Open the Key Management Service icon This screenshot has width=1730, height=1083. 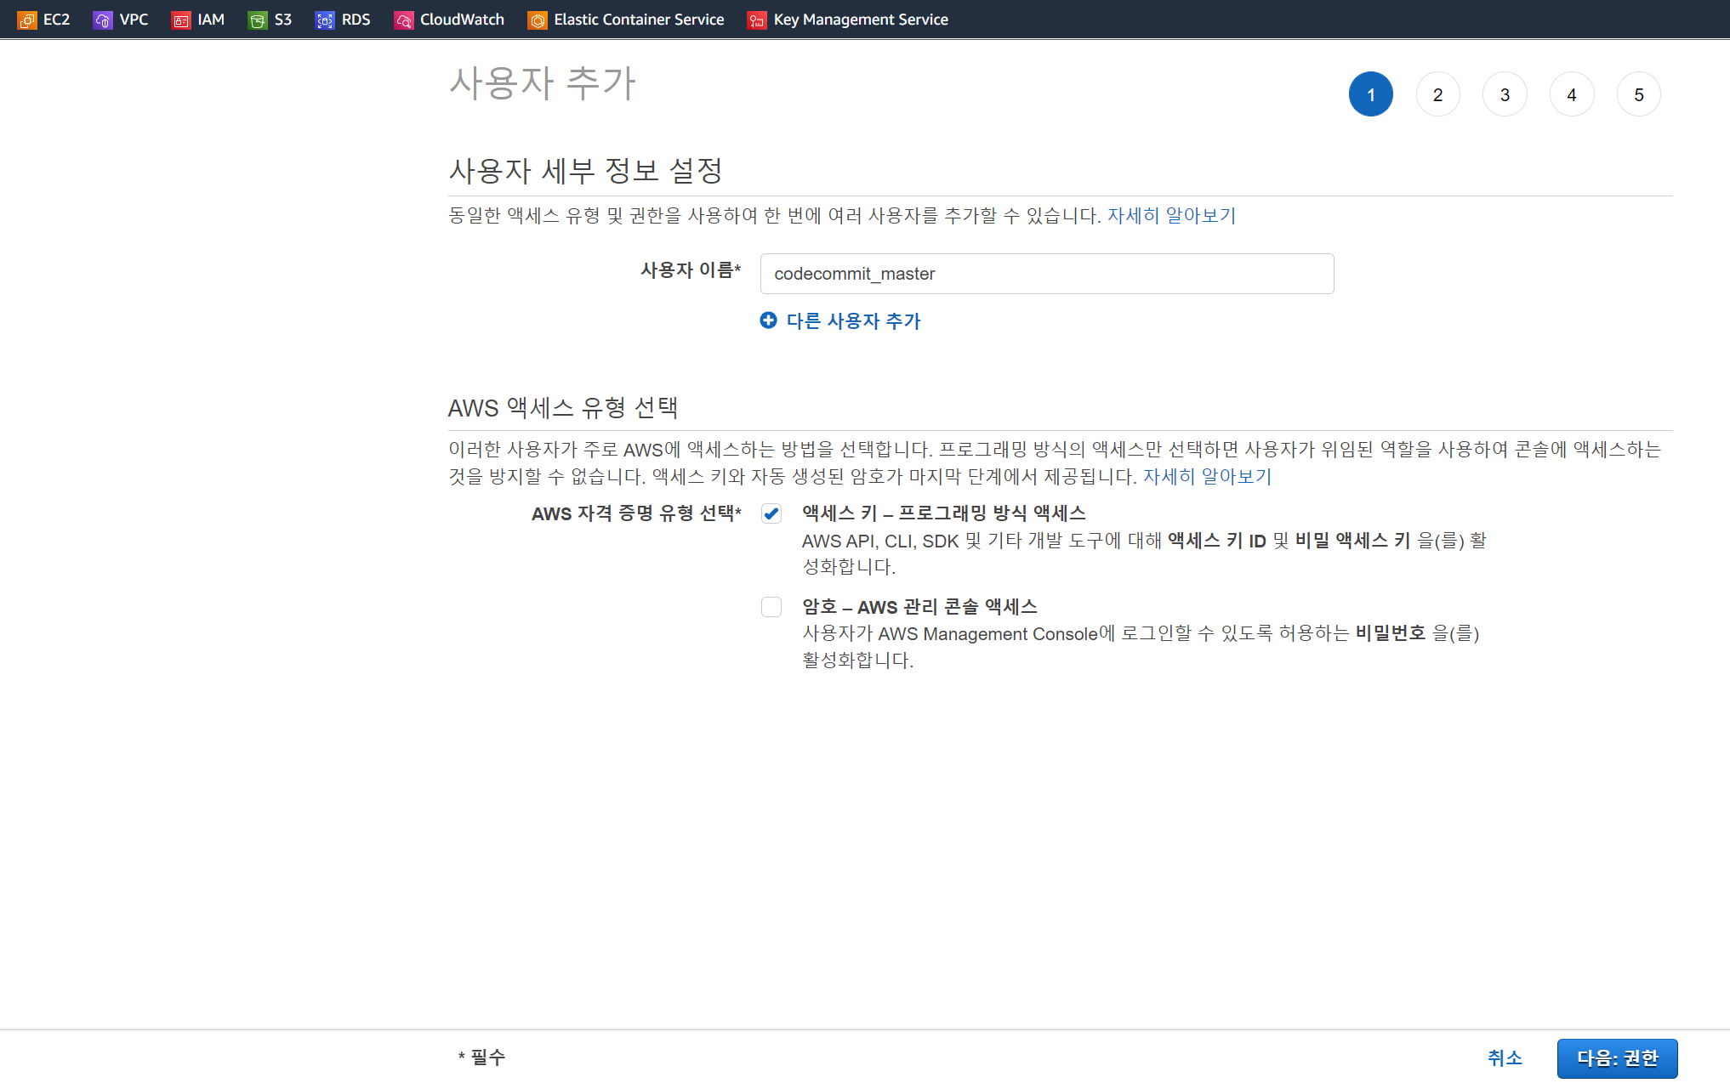point(756,20)
